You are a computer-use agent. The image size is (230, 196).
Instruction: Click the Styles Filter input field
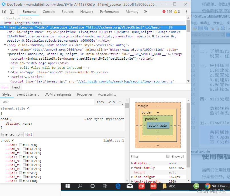(x=47, y=102)
